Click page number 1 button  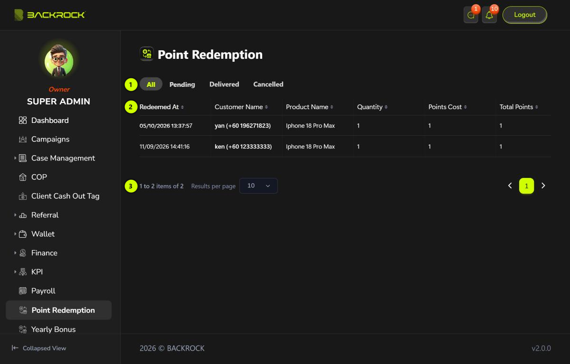pyautogui.click(x=527, y=186)
